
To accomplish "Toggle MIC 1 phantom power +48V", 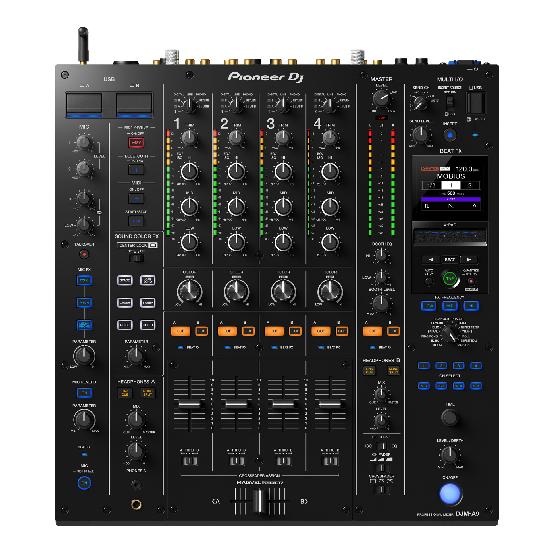I will pos(136,142).
